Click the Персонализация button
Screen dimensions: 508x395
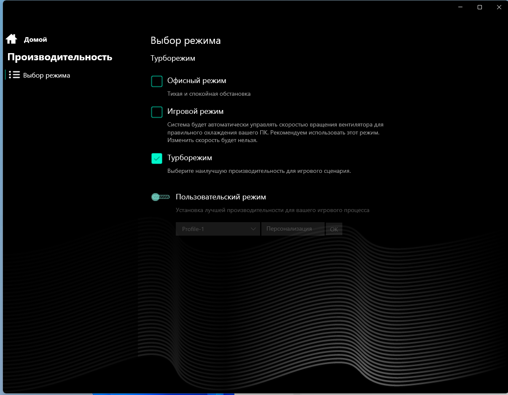click(x=293, y=229)
